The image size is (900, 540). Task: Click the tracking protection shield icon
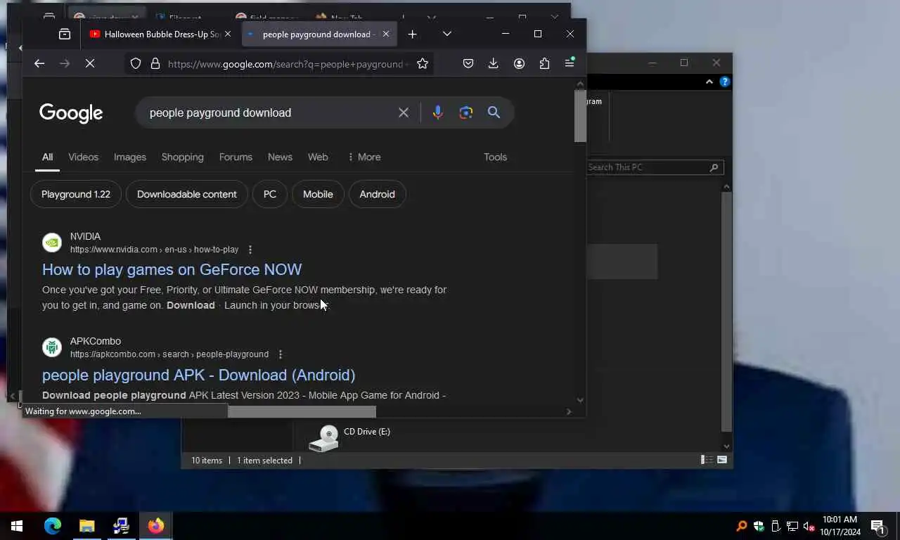tap(136, 63)
